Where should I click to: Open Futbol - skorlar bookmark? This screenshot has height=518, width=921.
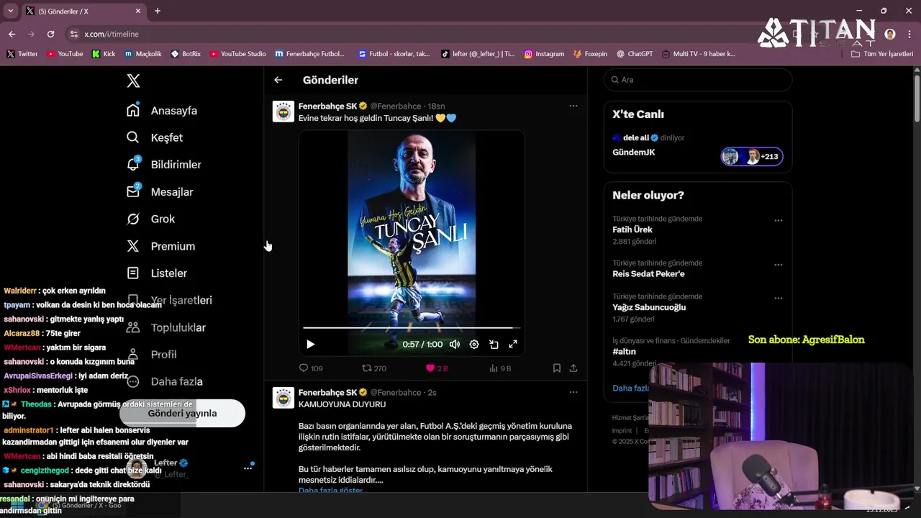pos(393,54)
